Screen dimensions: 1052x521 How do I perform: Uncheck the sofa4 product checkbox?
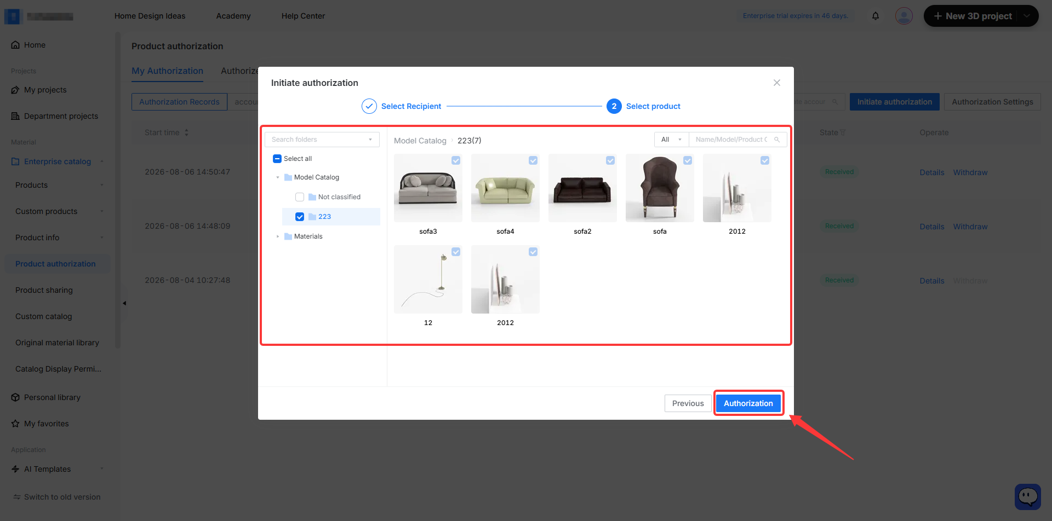tap(533, 160)
